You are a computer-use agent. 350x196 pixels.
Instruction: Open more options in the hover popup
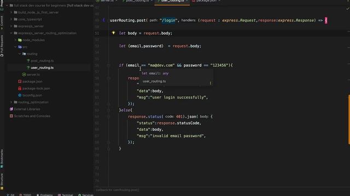point(210,83)
